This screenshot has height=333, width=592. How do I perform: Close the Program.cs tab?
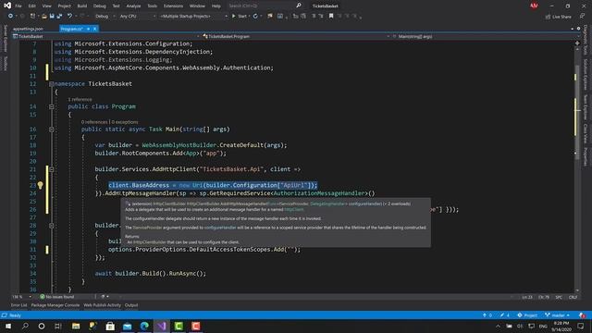(x=94, y=29)
